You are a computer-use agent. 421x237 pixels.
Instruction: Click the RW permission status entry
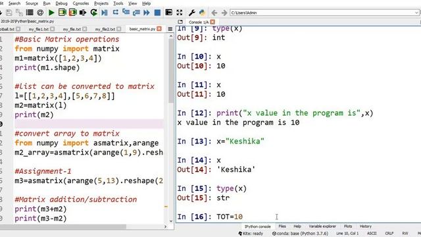(405, 234)
